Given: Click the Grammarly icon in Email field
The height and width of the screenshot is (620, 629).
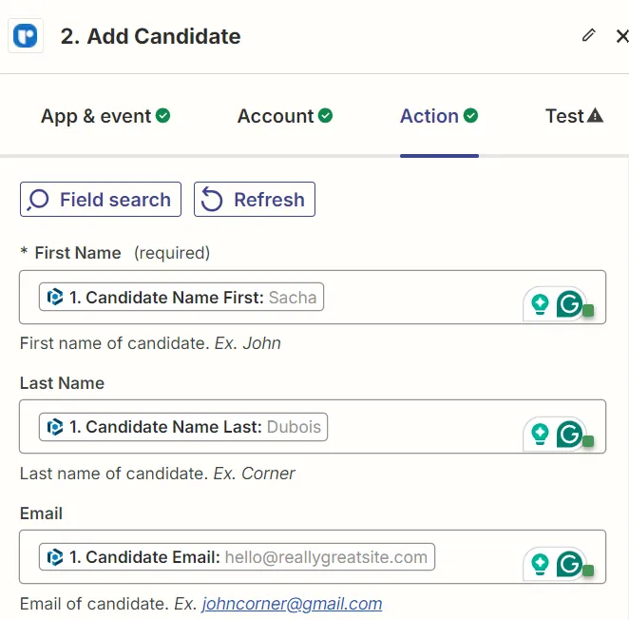Looking at the screenshot, I should click(x=570, y=564).
